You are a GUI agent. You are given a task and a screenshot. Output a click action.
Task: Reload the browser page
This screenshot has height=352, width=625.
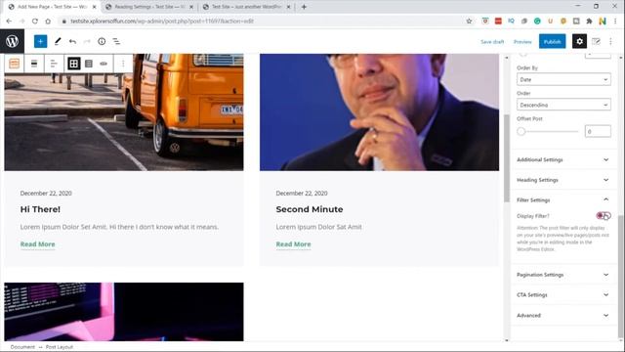pyautogui.click(x=35, y=22)
